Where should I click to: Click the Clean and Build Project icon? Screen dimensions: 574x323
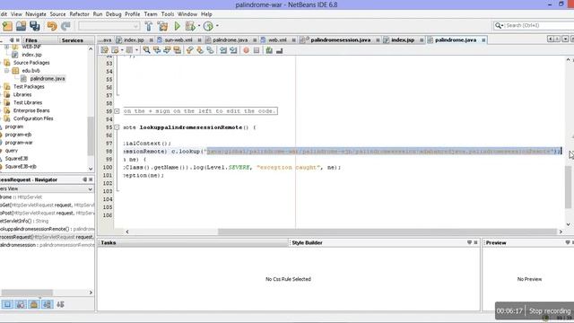[162, 26]
